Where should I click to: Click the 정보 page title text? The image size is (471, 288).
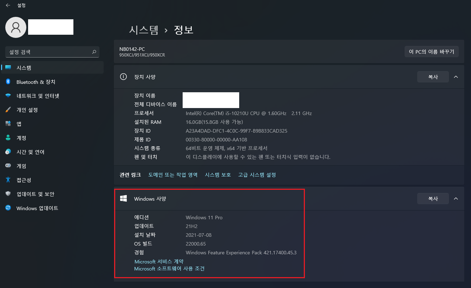(184, 30)
